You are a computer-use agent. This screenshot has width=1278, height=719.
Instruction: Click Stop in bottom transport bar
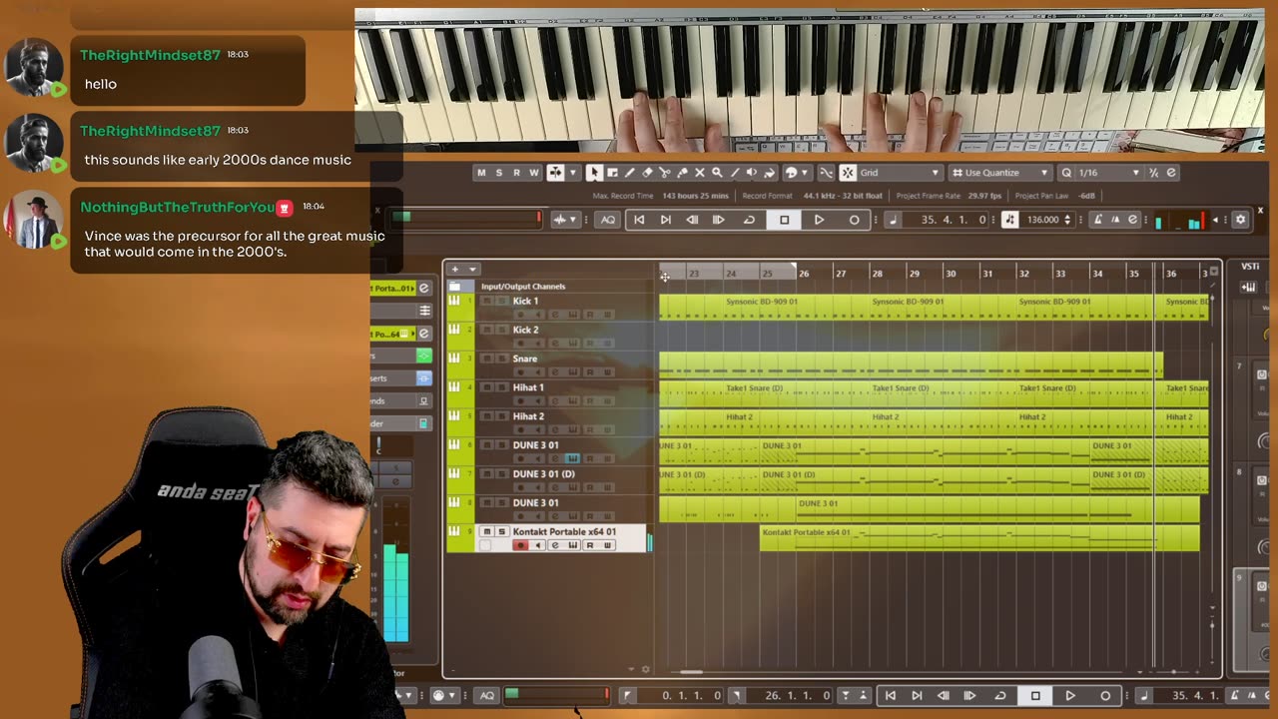(1035, 695)
